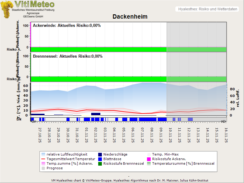Click the Niederschläge legend swatch
244x183 pixels.
(x=100, y=154)
